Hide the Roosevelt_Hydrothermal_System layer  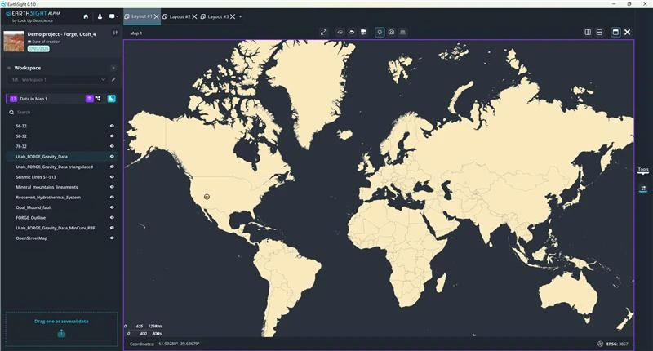point(112,198)
